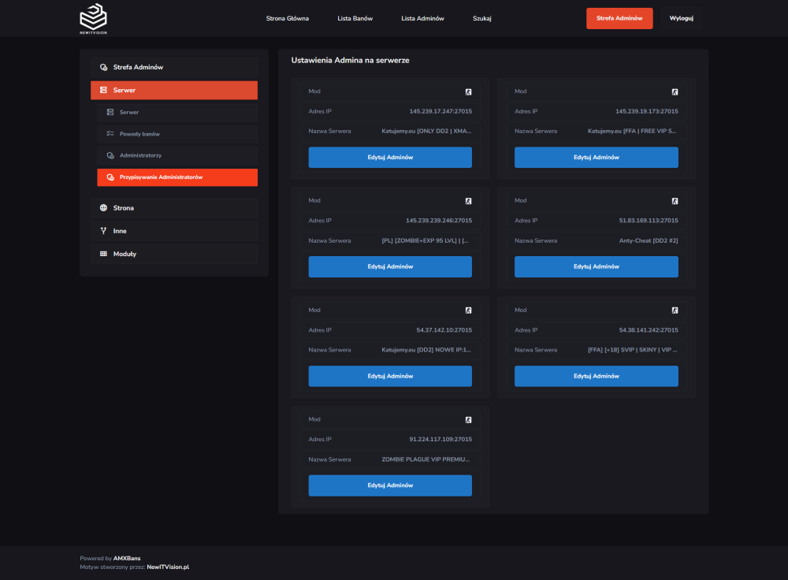Click the NewITVision logo
Viewport: 788px width, 580px height.
click(93, 19)
